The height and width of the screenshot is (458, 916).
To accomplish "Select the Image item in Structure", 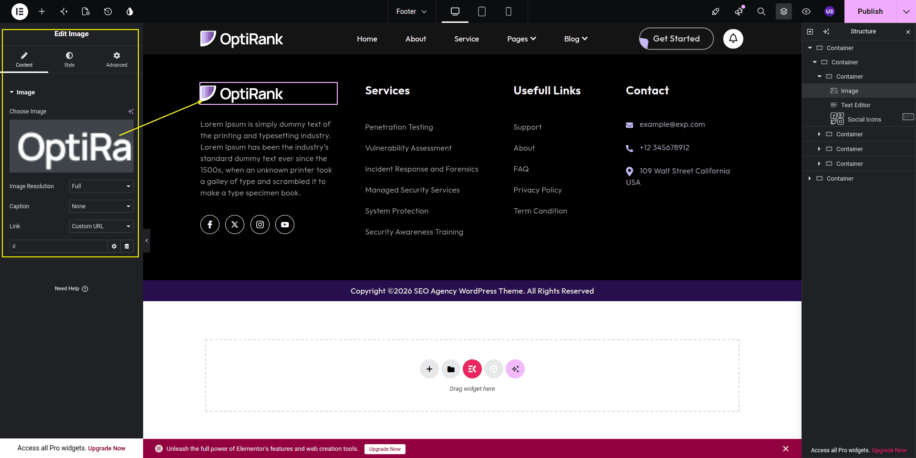I will coord(859,91).
